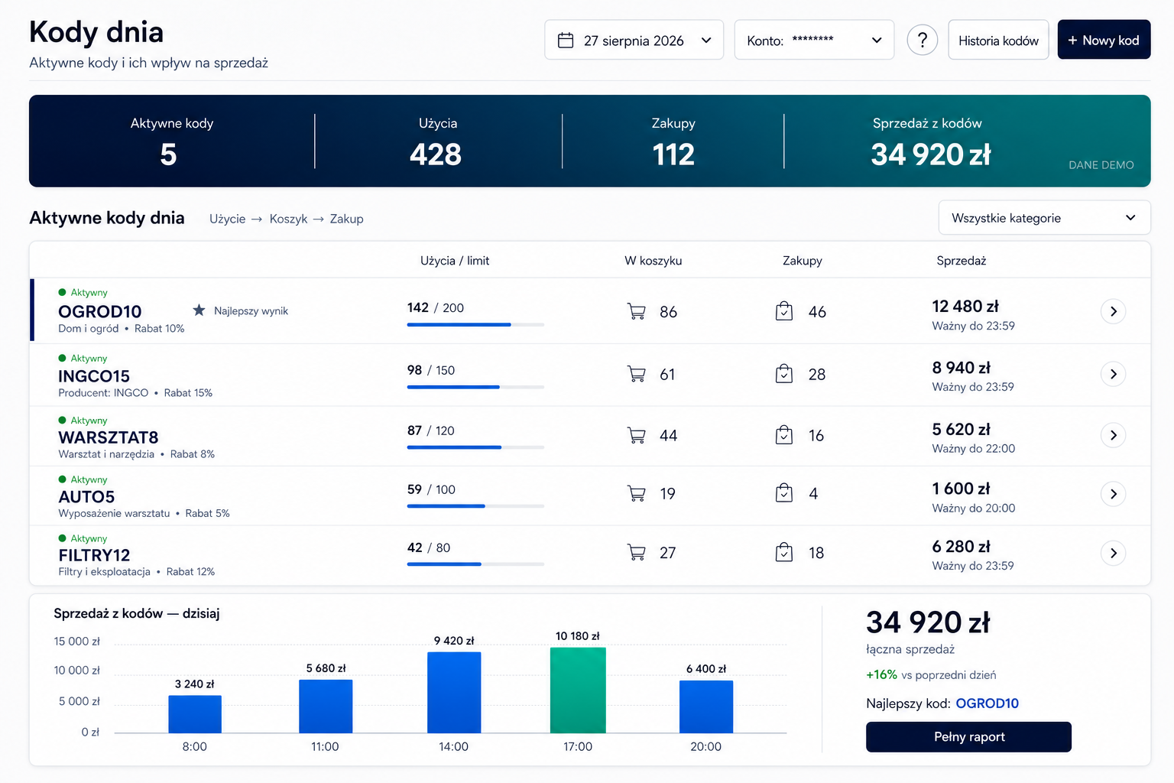Click the cart icon in FILTRY12 row

636,552
